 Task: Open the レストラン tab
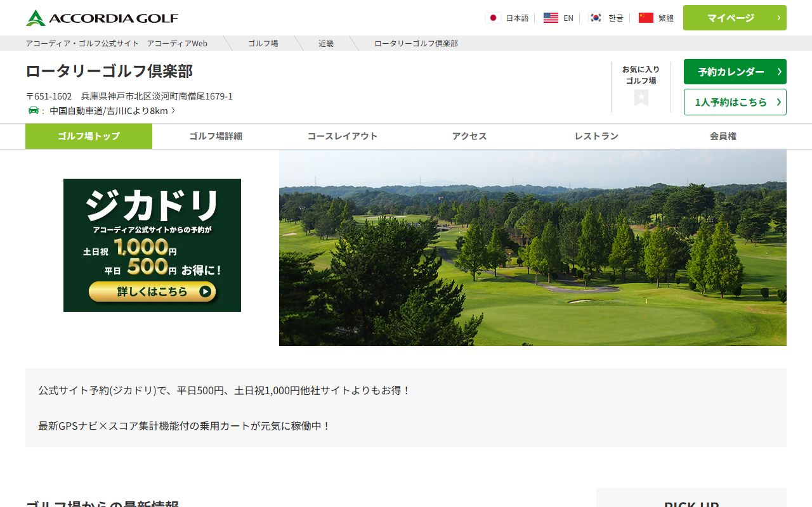point(596,136)
